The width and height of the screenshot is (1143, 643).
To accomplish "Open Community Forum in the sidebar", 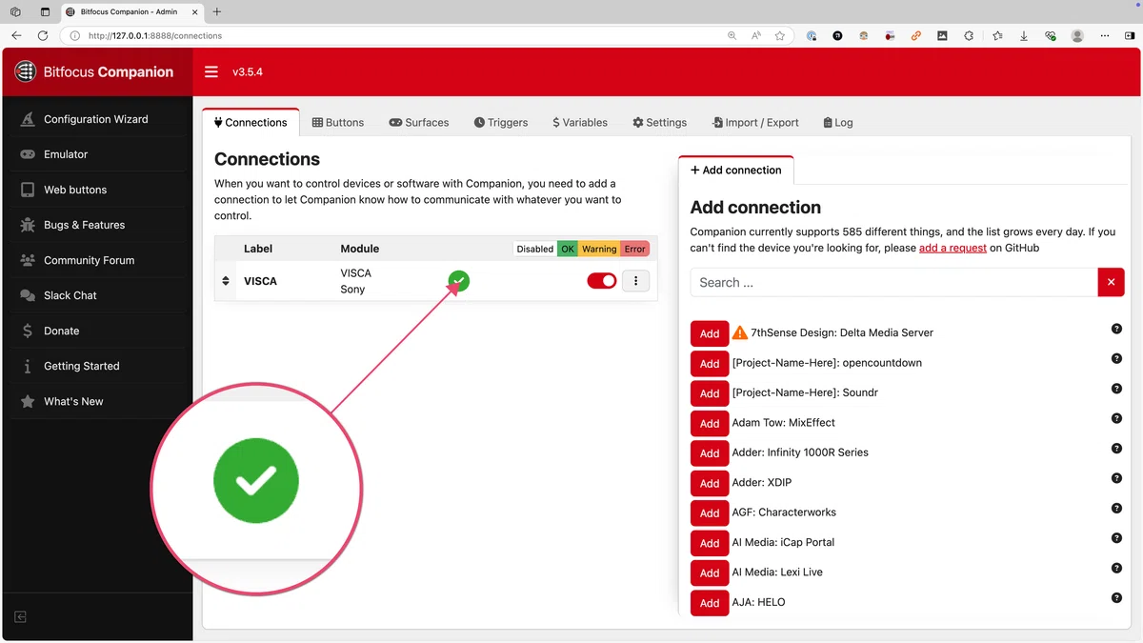I will coord(96,260).
